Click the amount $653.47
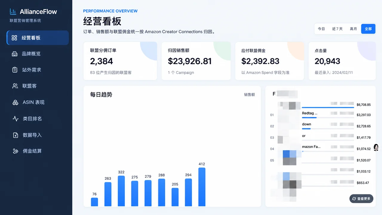382x215 pixels. coord(363,183)
